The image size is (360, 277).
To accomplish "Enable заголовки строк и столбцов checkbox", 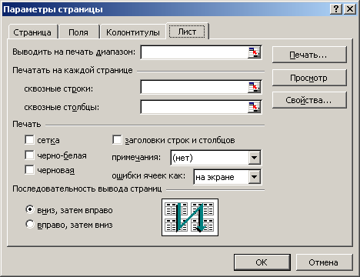I will click(117, 140).
